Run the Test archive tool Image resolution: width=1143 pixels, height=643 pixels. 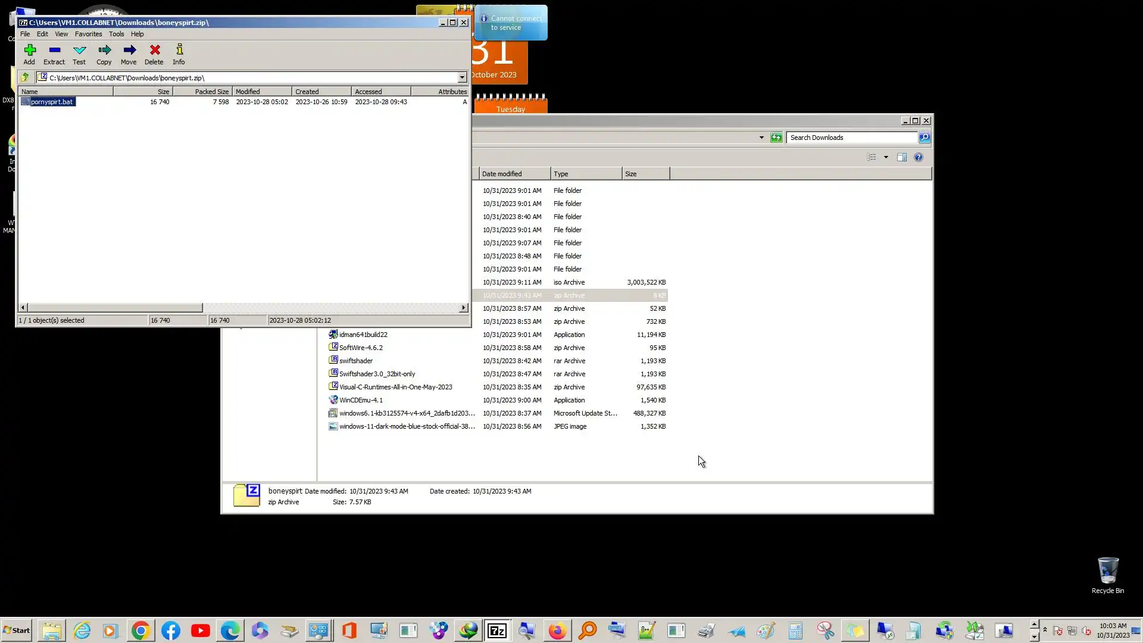(x=79, y=54)
